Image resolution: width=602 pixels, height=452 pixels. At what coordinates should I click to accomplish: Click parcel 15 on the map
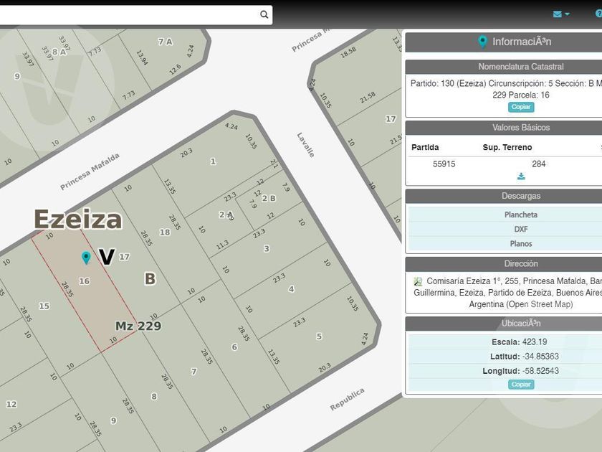[x=44, y=306]
